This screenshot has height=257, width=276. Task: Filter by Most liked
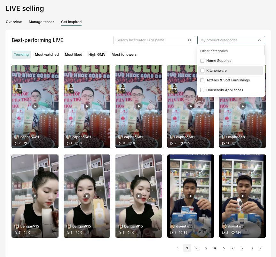click(74, 55)
